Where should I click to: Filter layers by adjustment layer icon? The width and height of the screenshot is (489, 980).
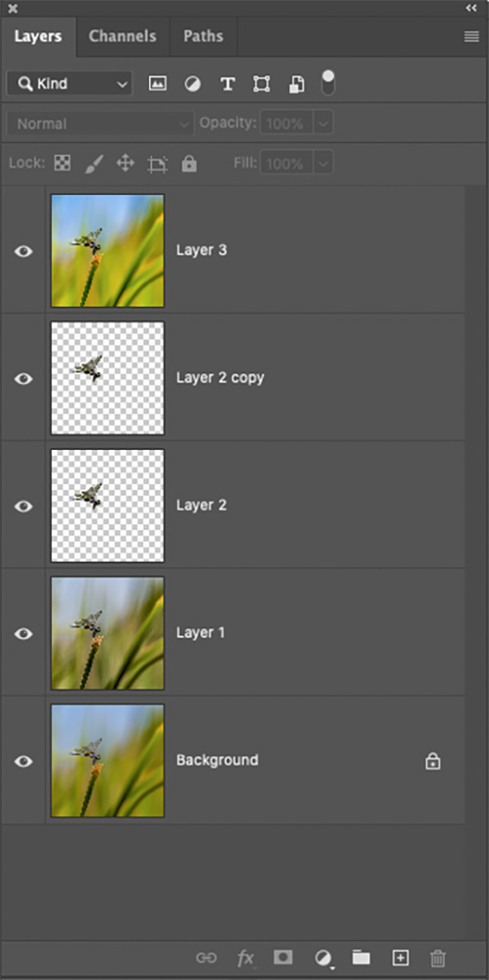pyautogui.click(x=193, y=84)
